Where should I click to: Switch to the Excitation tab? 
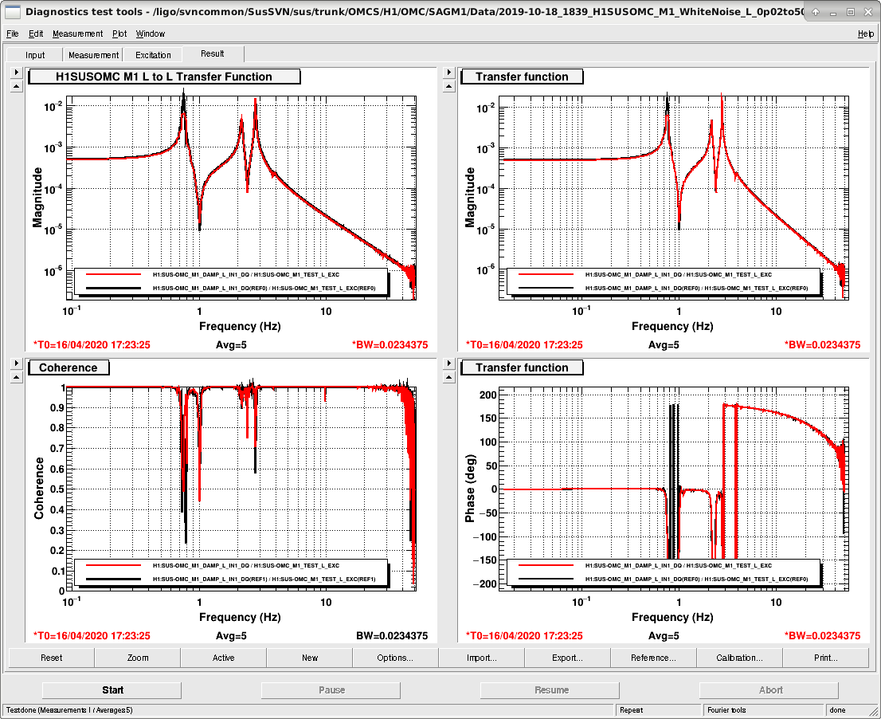click(x=153, y=54)
